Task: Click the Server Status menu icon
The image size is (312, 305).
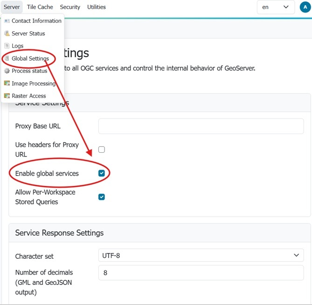Action: tap(7, 34)
